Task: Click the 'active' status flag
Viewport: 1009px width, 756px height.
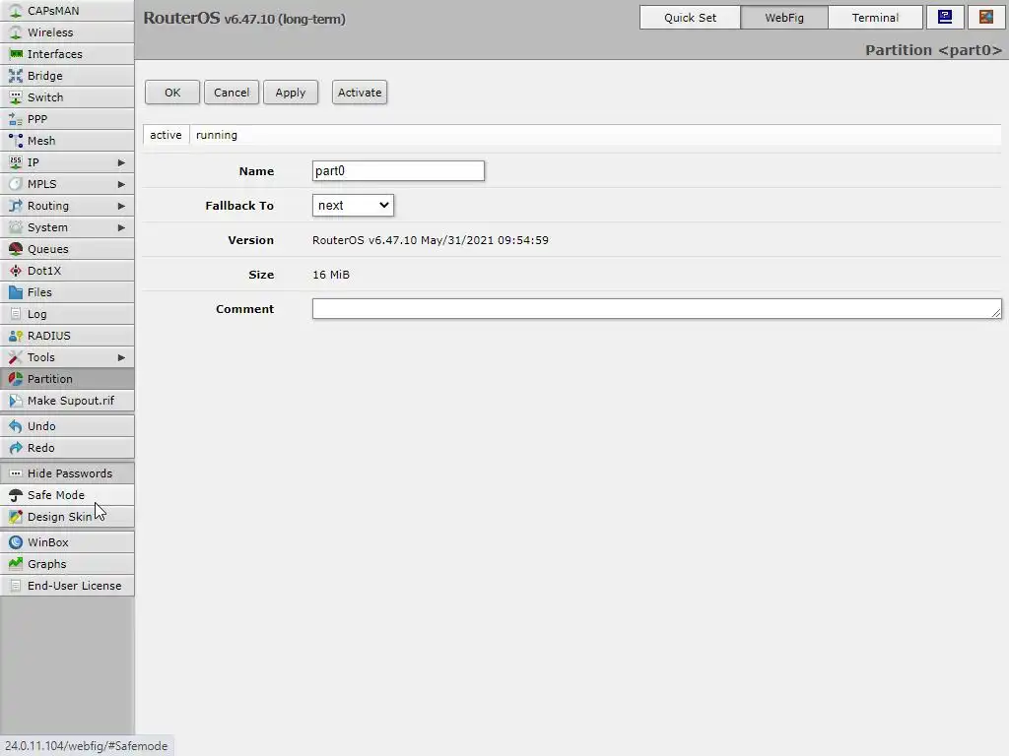Action: click(x=166, y=135)
